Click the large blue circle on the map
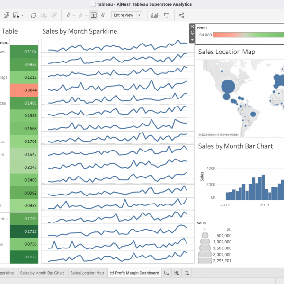The image size is (284, 284). pos(228,87)
